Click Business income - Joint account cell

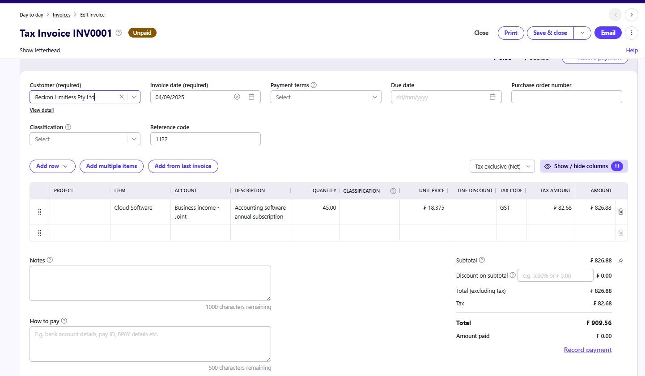tap(200, 212)
